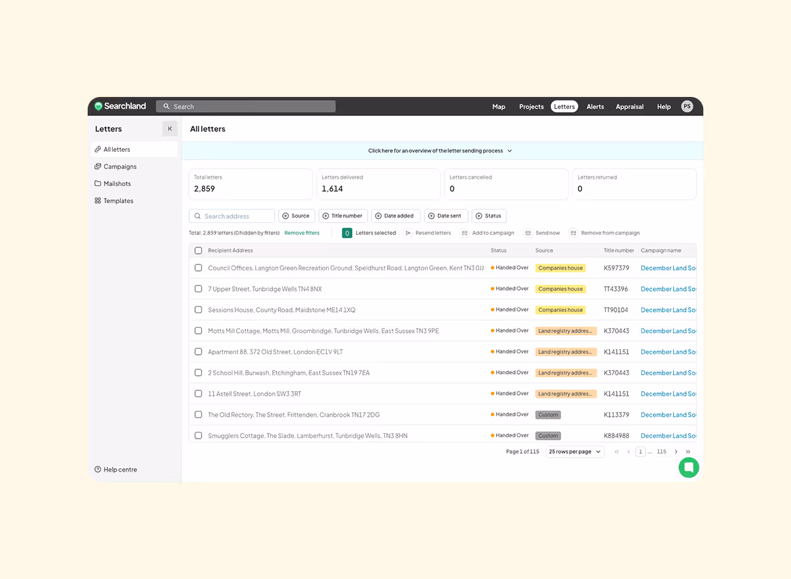The width and height of the screenshot is (791, 579).
Task: Open campaign link for title K113379
Action: [668, 415]
